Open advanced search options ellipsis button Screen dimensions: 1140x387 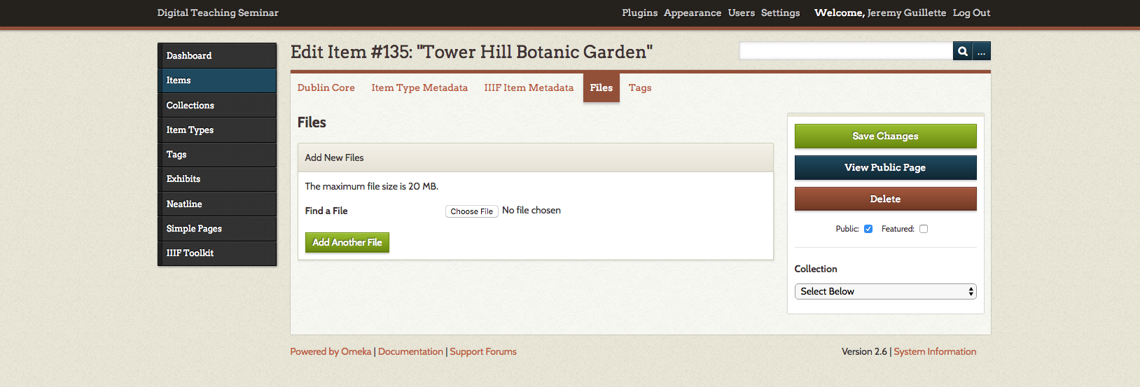tap(982, 51)
